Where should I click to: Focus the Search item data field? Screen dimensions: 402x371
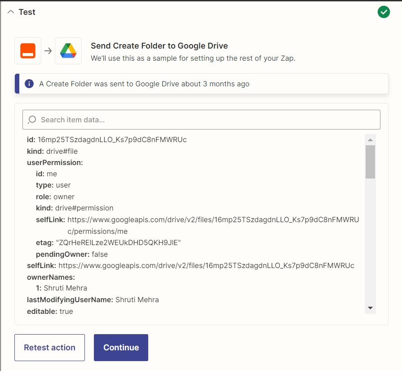201,120
